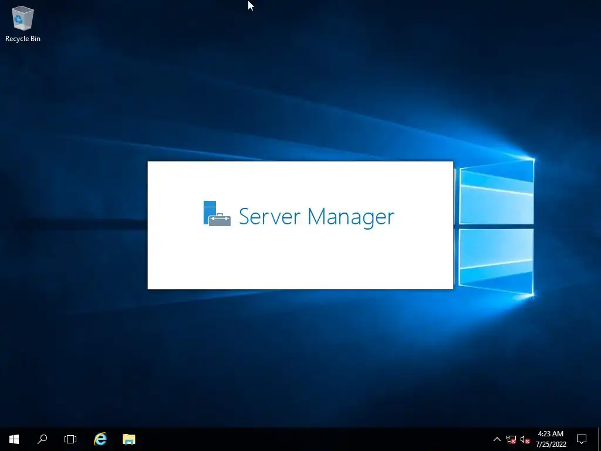Screen dimensions: 601x451
Task: Open taskbar search magnifier
Action: (x=42, y=439)
